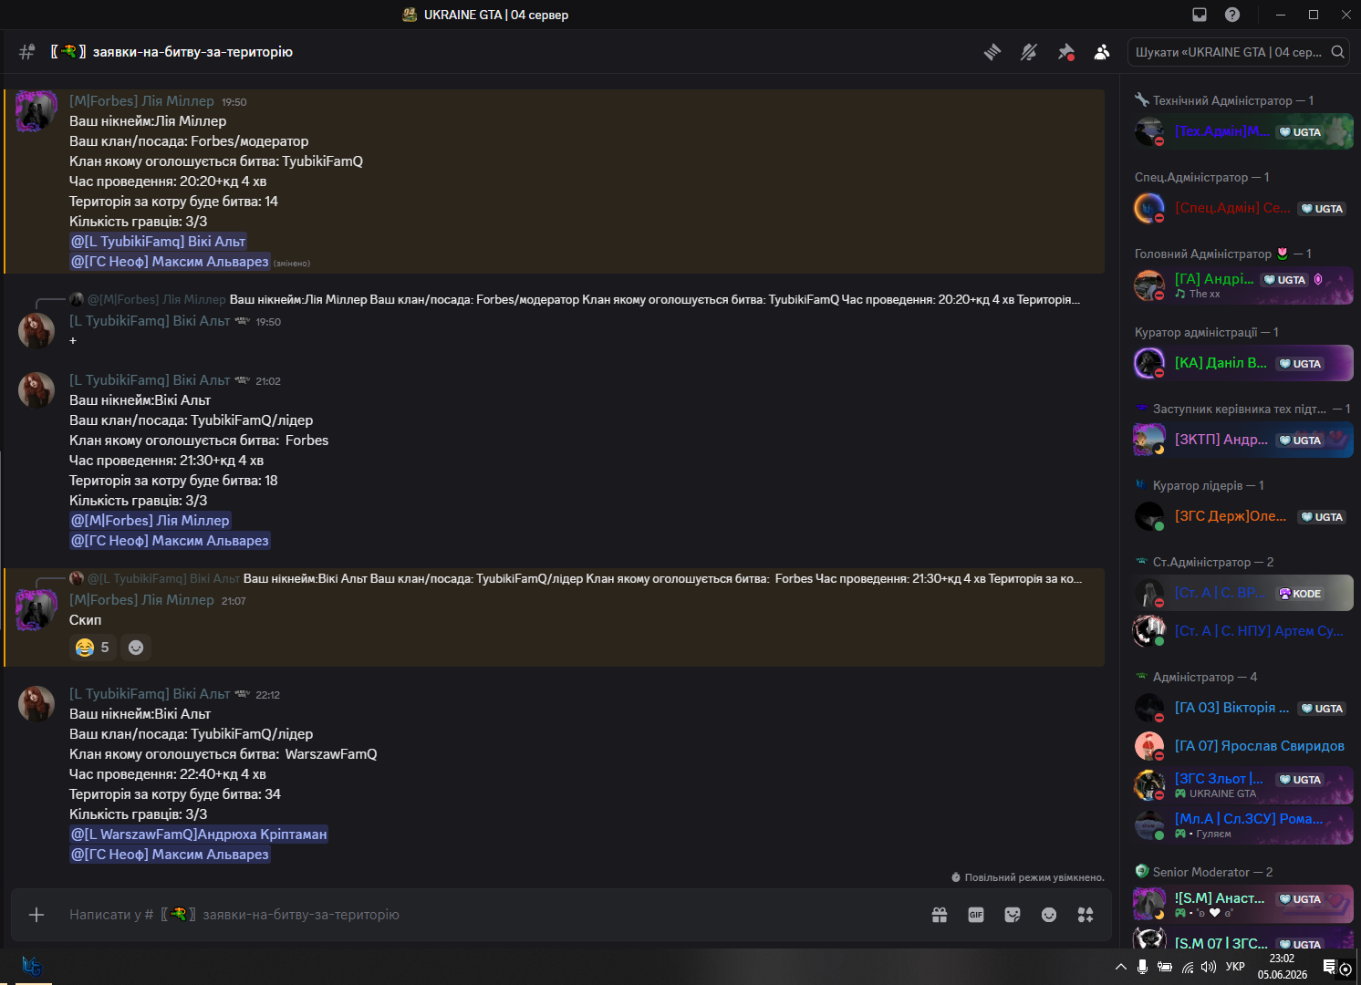Click username [L TyubikiFamq] Вікі Альт at 21:02
Screen dimensions: 1361x985
150,380
